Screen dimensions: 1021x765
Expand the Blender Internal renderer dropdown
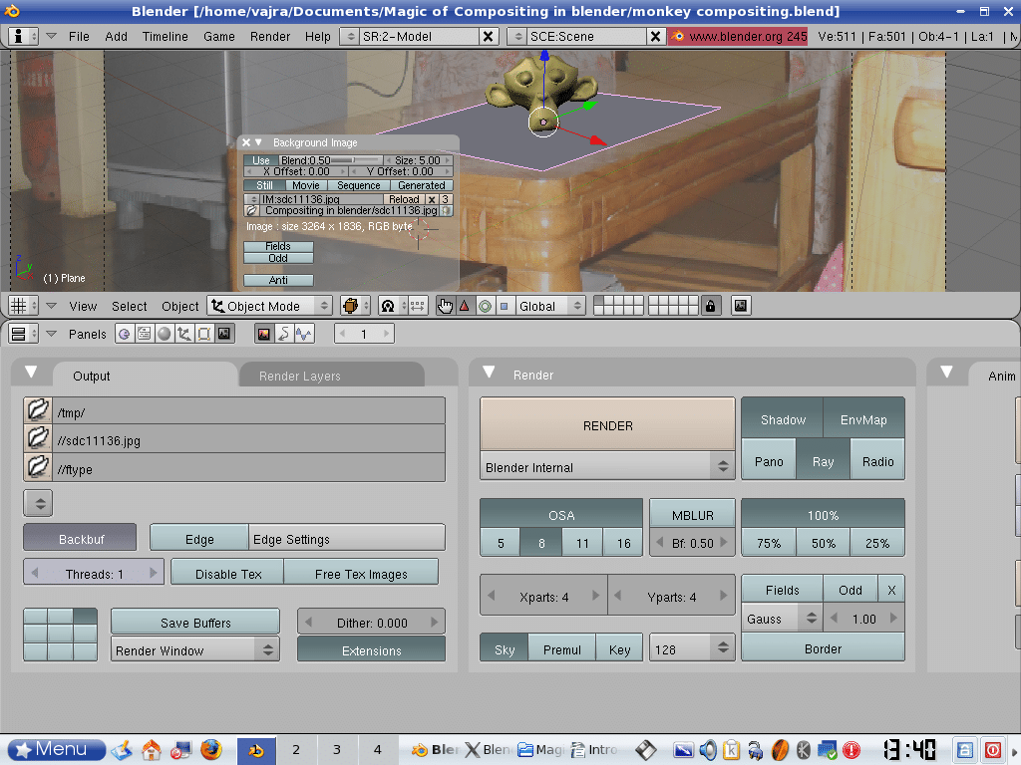[607, 467]
